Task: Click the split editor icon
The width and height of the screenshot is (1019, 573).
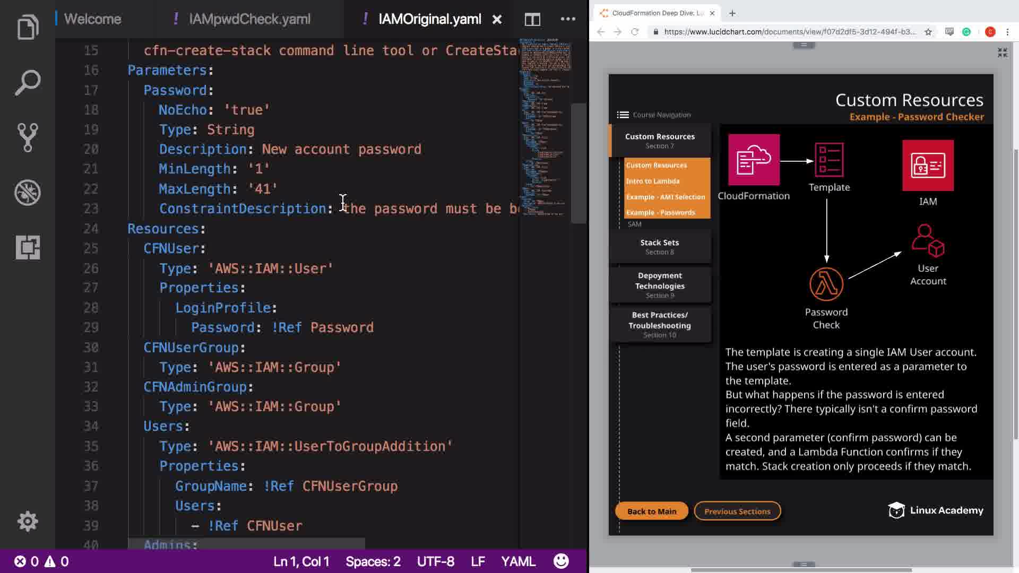Action: point(532,20)
